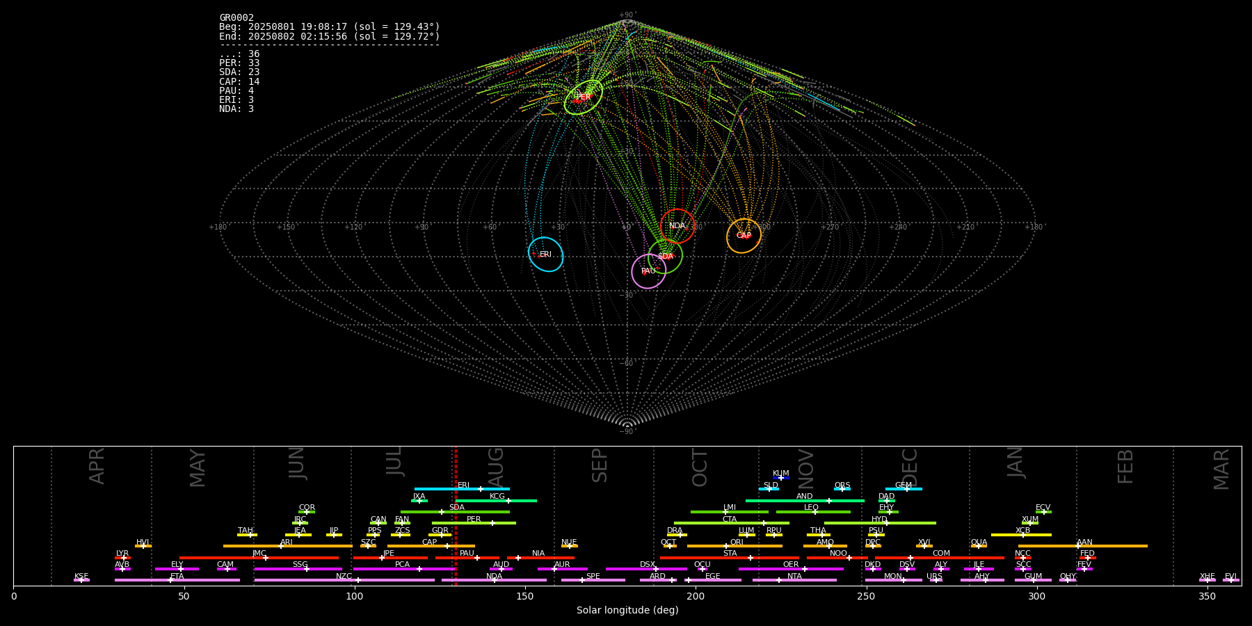Select the 'ERI: 3' legend entry
Viewport: 1252px width, 626px height.
tap(236, 99)
